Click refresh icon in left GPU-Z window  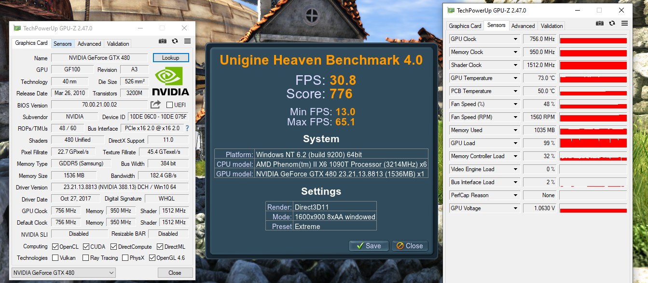point(175,41)
